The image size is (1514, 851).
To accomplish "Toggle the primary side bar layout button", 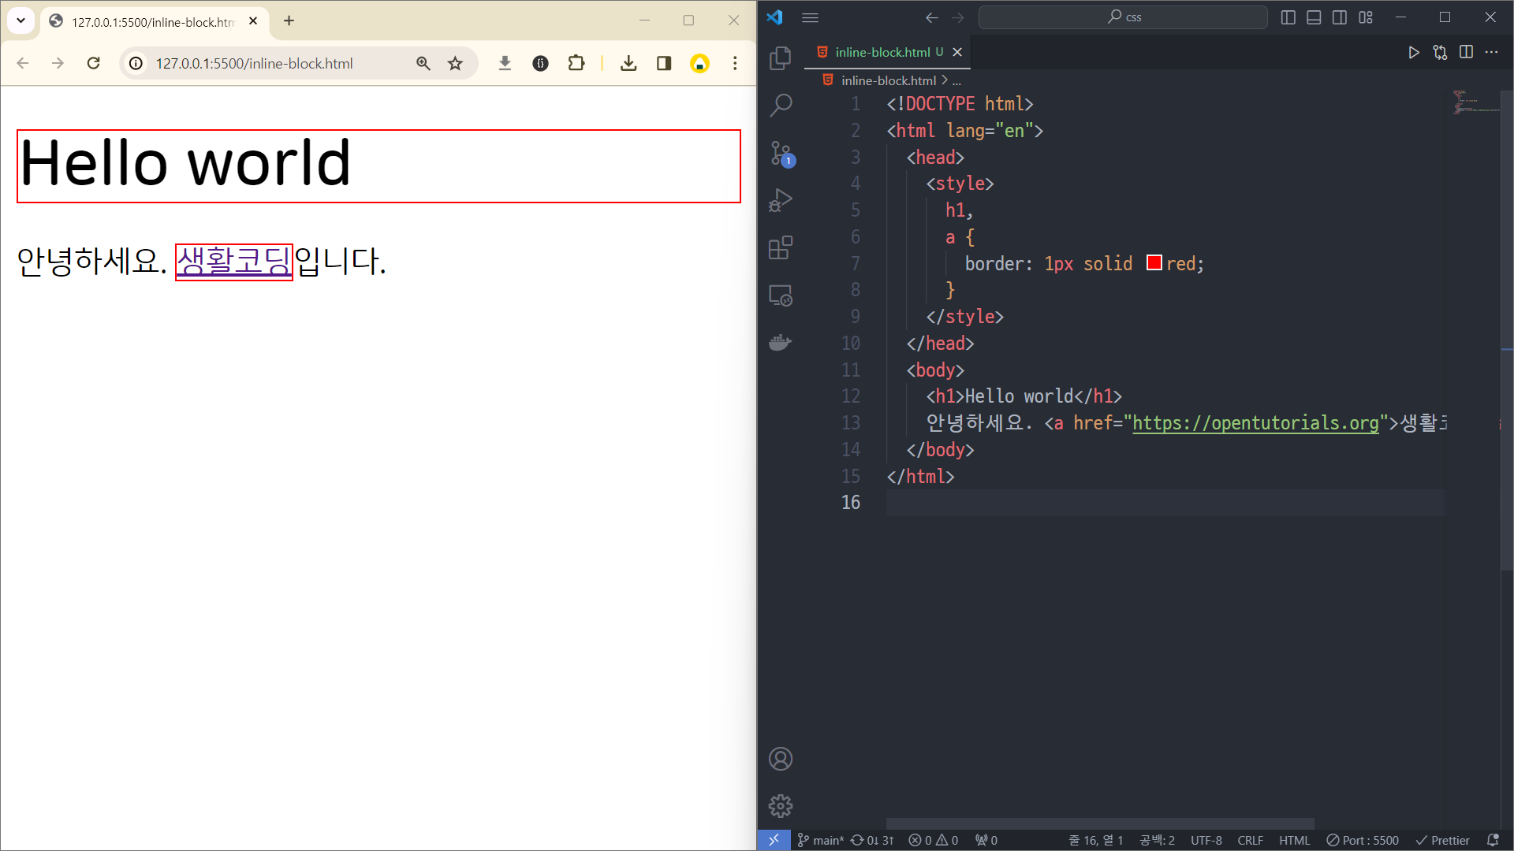I will 1288,17.
